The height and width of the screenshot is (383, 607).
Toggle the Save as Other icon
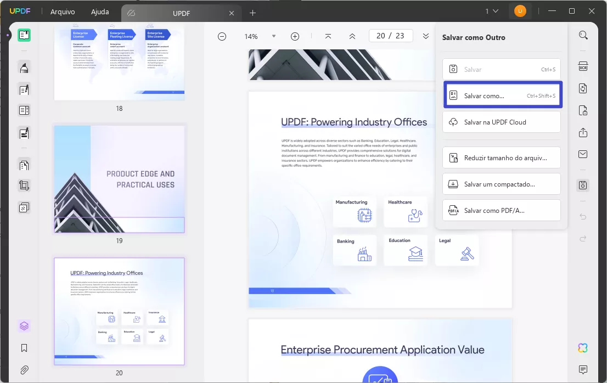(583, 185)
